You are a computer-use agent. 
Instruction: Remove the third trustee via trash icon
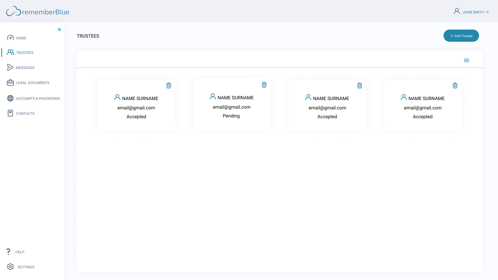tap(359, 86)
